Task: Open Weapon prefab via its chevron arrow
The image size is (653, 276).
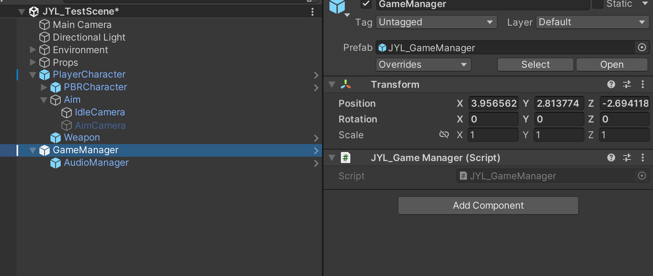Action: tap(316, 138)
